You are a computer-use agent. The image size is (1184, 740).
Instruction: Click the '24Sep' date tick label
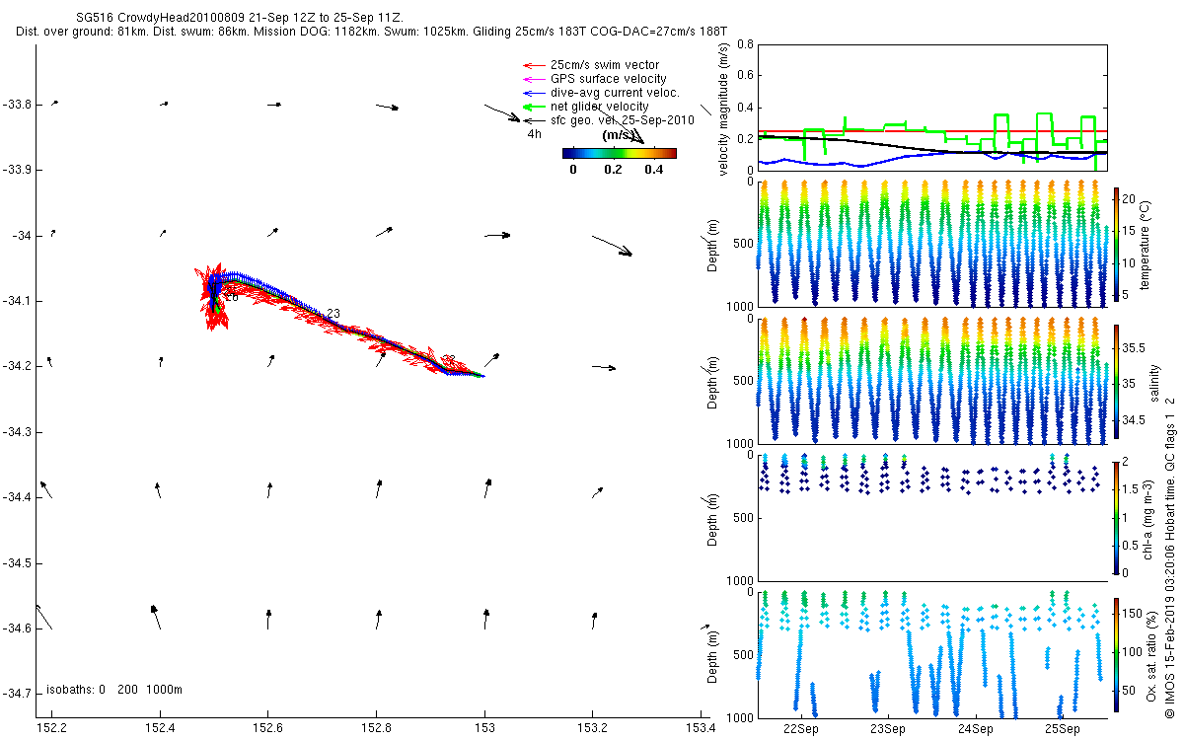click(976, 729)
